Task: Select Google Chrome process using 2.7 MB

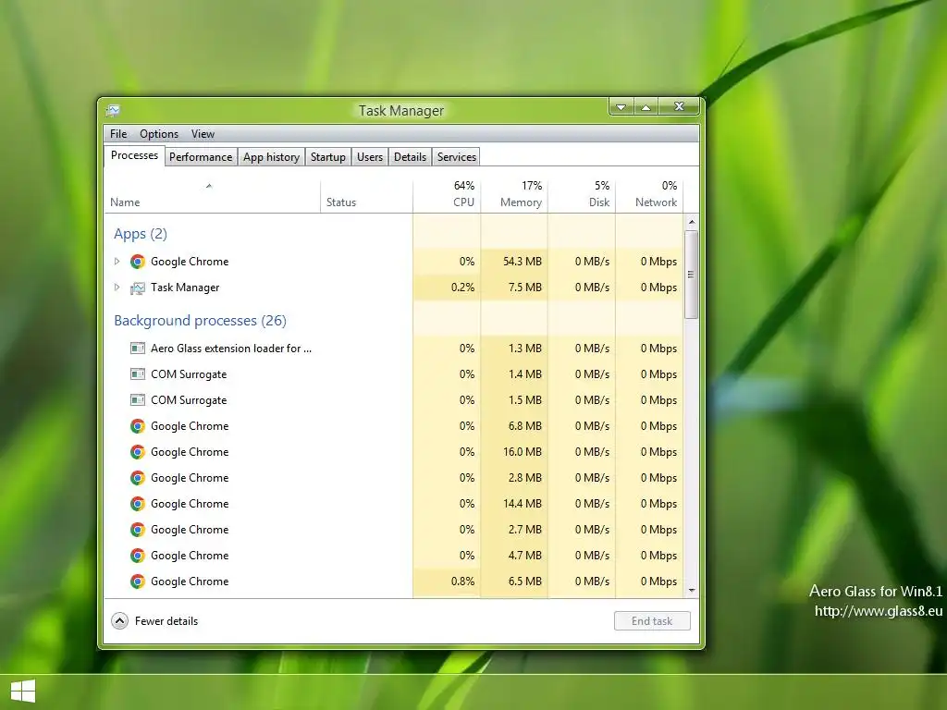Action: [393, 530]
